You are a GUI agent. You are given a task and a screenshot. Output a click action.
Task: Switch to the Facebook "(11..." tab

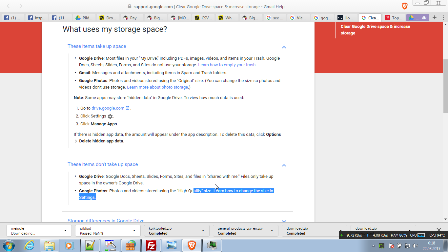pyautogui.click(x=60, y=18)
